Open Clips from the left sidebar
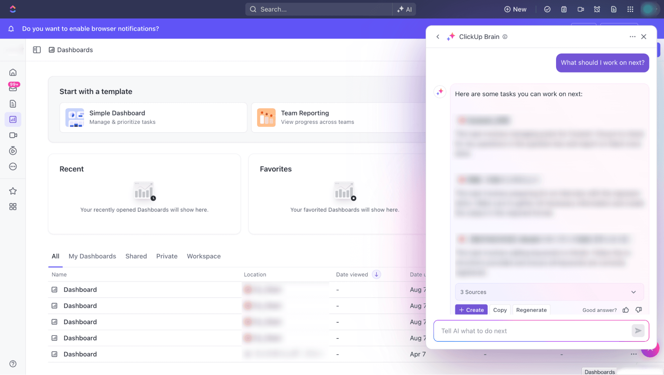 pyautogui.click(x=13, y=135)
